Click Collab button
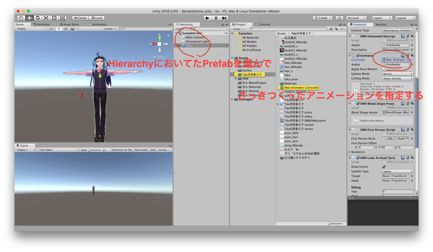This screenshot has height=252, width=433. tap(323, 18)
